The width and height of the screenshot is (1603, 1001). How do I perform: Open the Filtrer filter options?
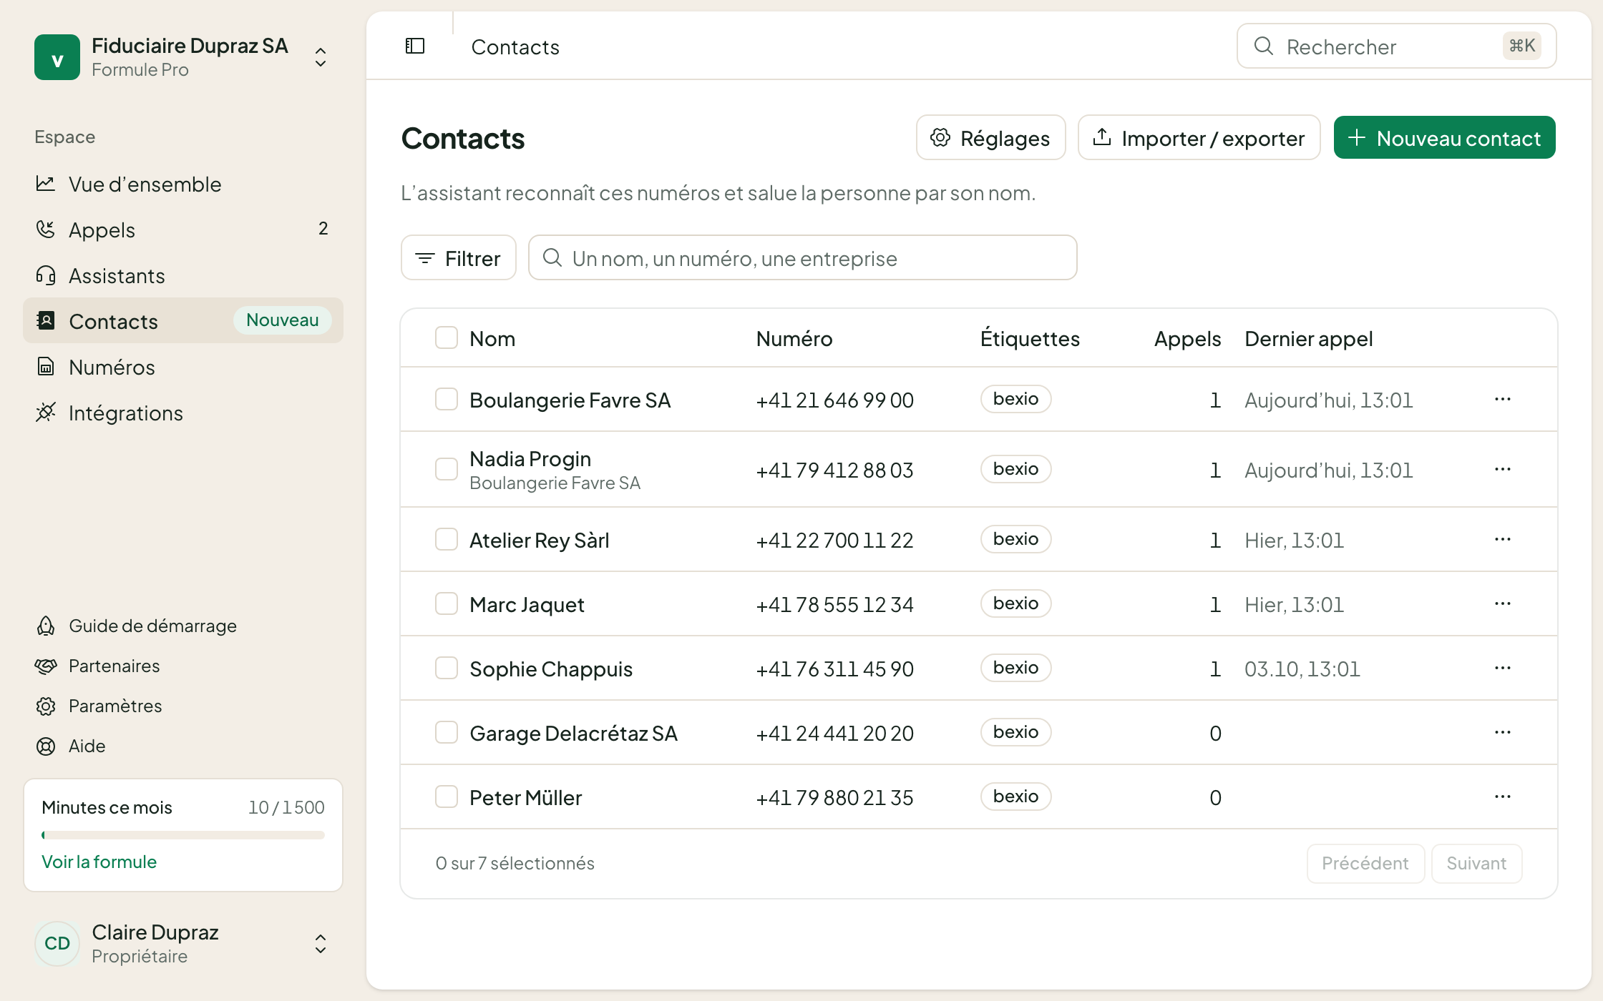click(458, 258)
